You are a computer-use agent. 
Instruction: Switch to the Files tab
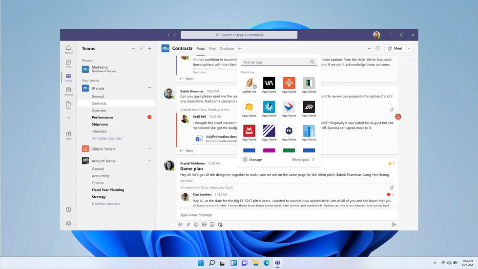pyautogui.click(x=212, y=49)
